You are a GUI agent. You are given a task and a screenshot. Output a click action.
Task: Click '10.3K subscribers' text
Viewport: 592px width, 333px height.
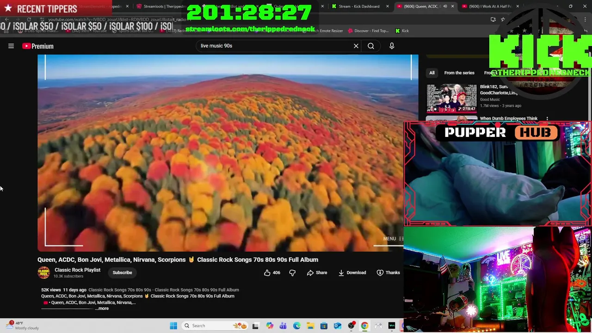[x=68, y=276]
